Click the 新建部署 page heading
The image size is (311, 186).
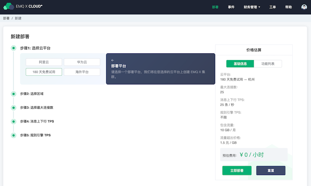coord(20,36)
